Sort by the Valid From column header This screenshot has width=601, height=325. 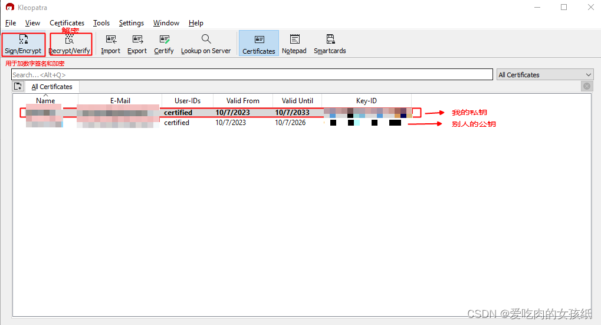(x=243, y=100)
